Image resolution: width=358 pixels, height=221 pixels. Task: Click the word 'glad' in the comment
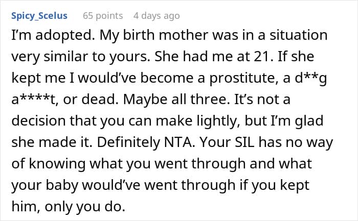point(309,121)
